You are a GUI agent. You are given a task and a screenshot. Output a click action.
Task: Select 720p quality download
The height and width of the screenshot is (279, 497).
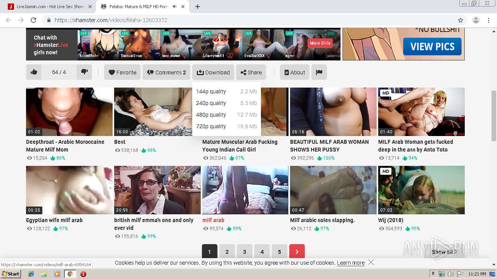(x=226, y=126)
